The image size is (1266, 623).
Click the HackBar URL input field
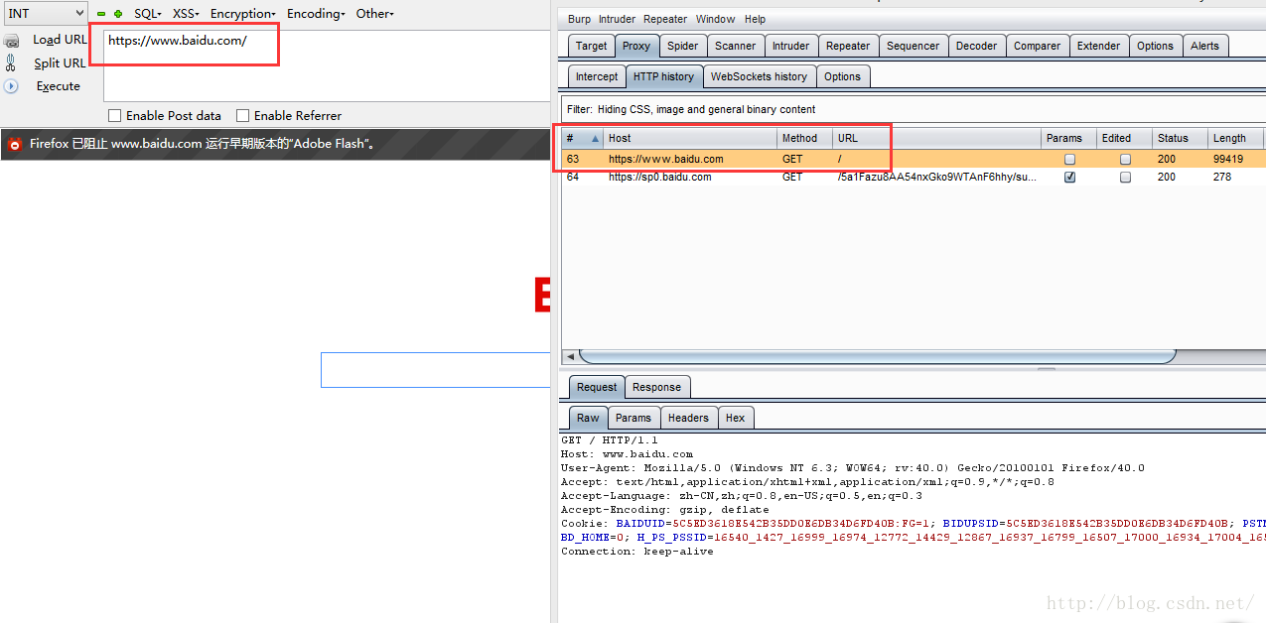[326, 65]
